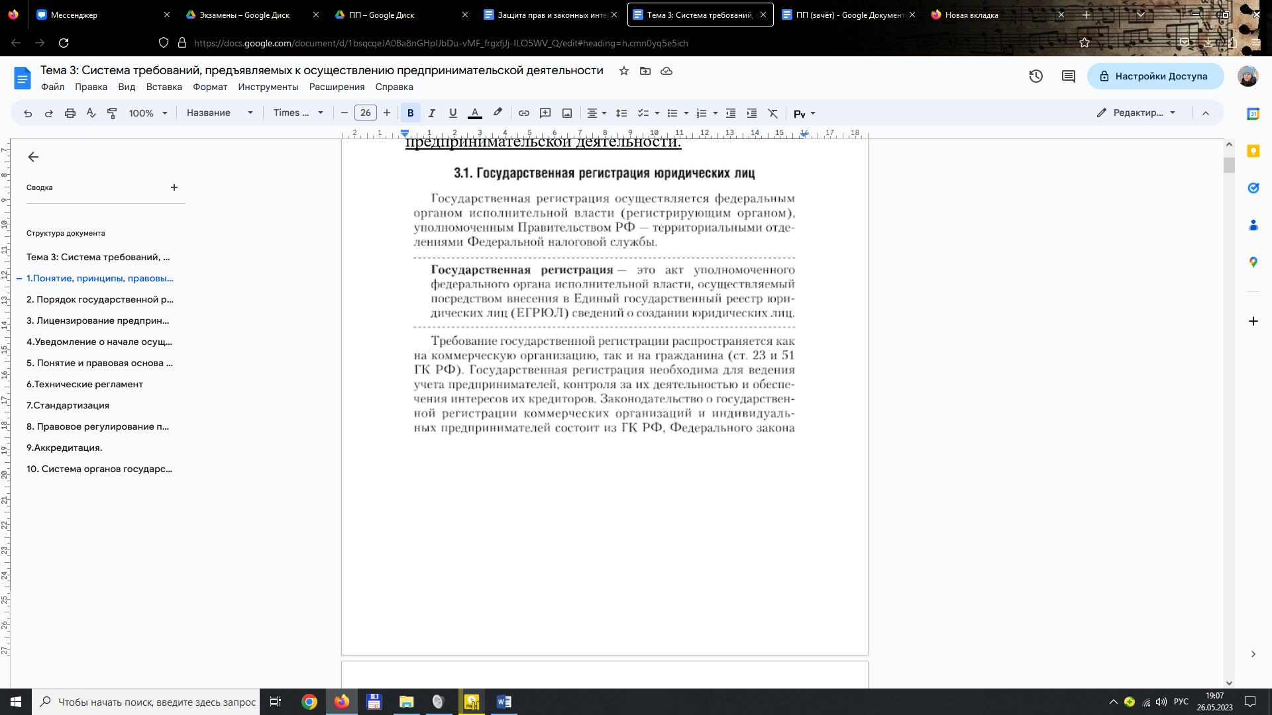Print the document using printer icon
This screenshot has height=715, width=1272.
pyautogui.click(x=70, y=113)
